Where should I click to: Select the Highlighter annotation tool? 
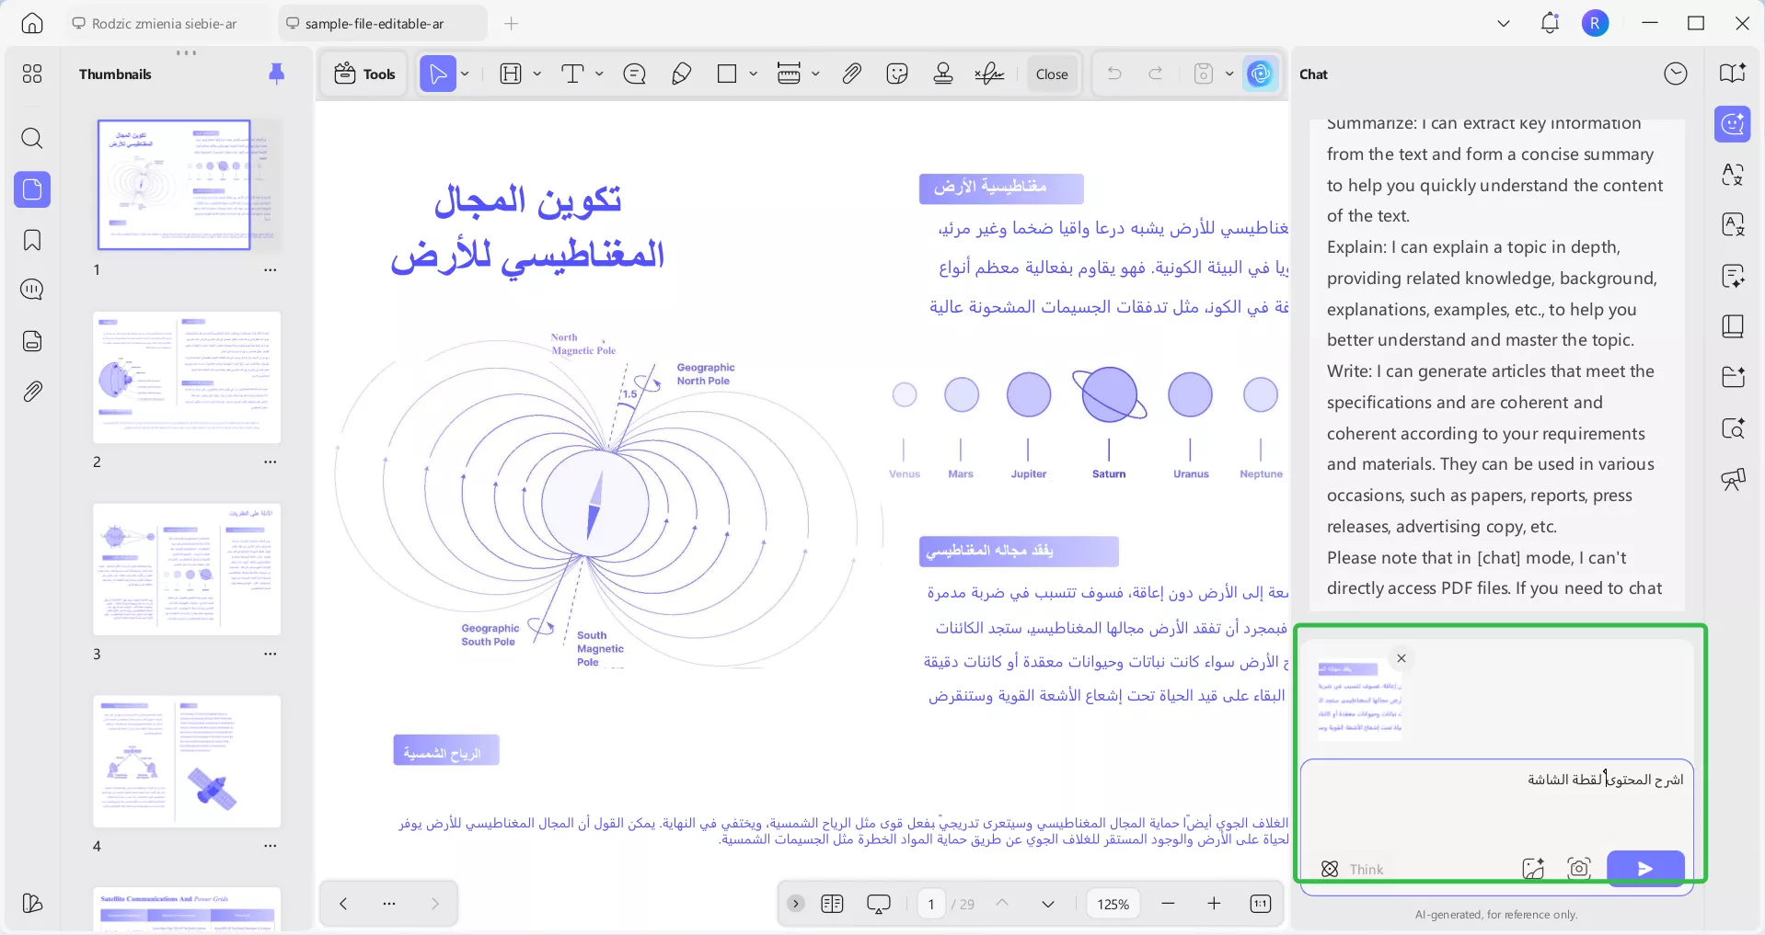point(681,74)
